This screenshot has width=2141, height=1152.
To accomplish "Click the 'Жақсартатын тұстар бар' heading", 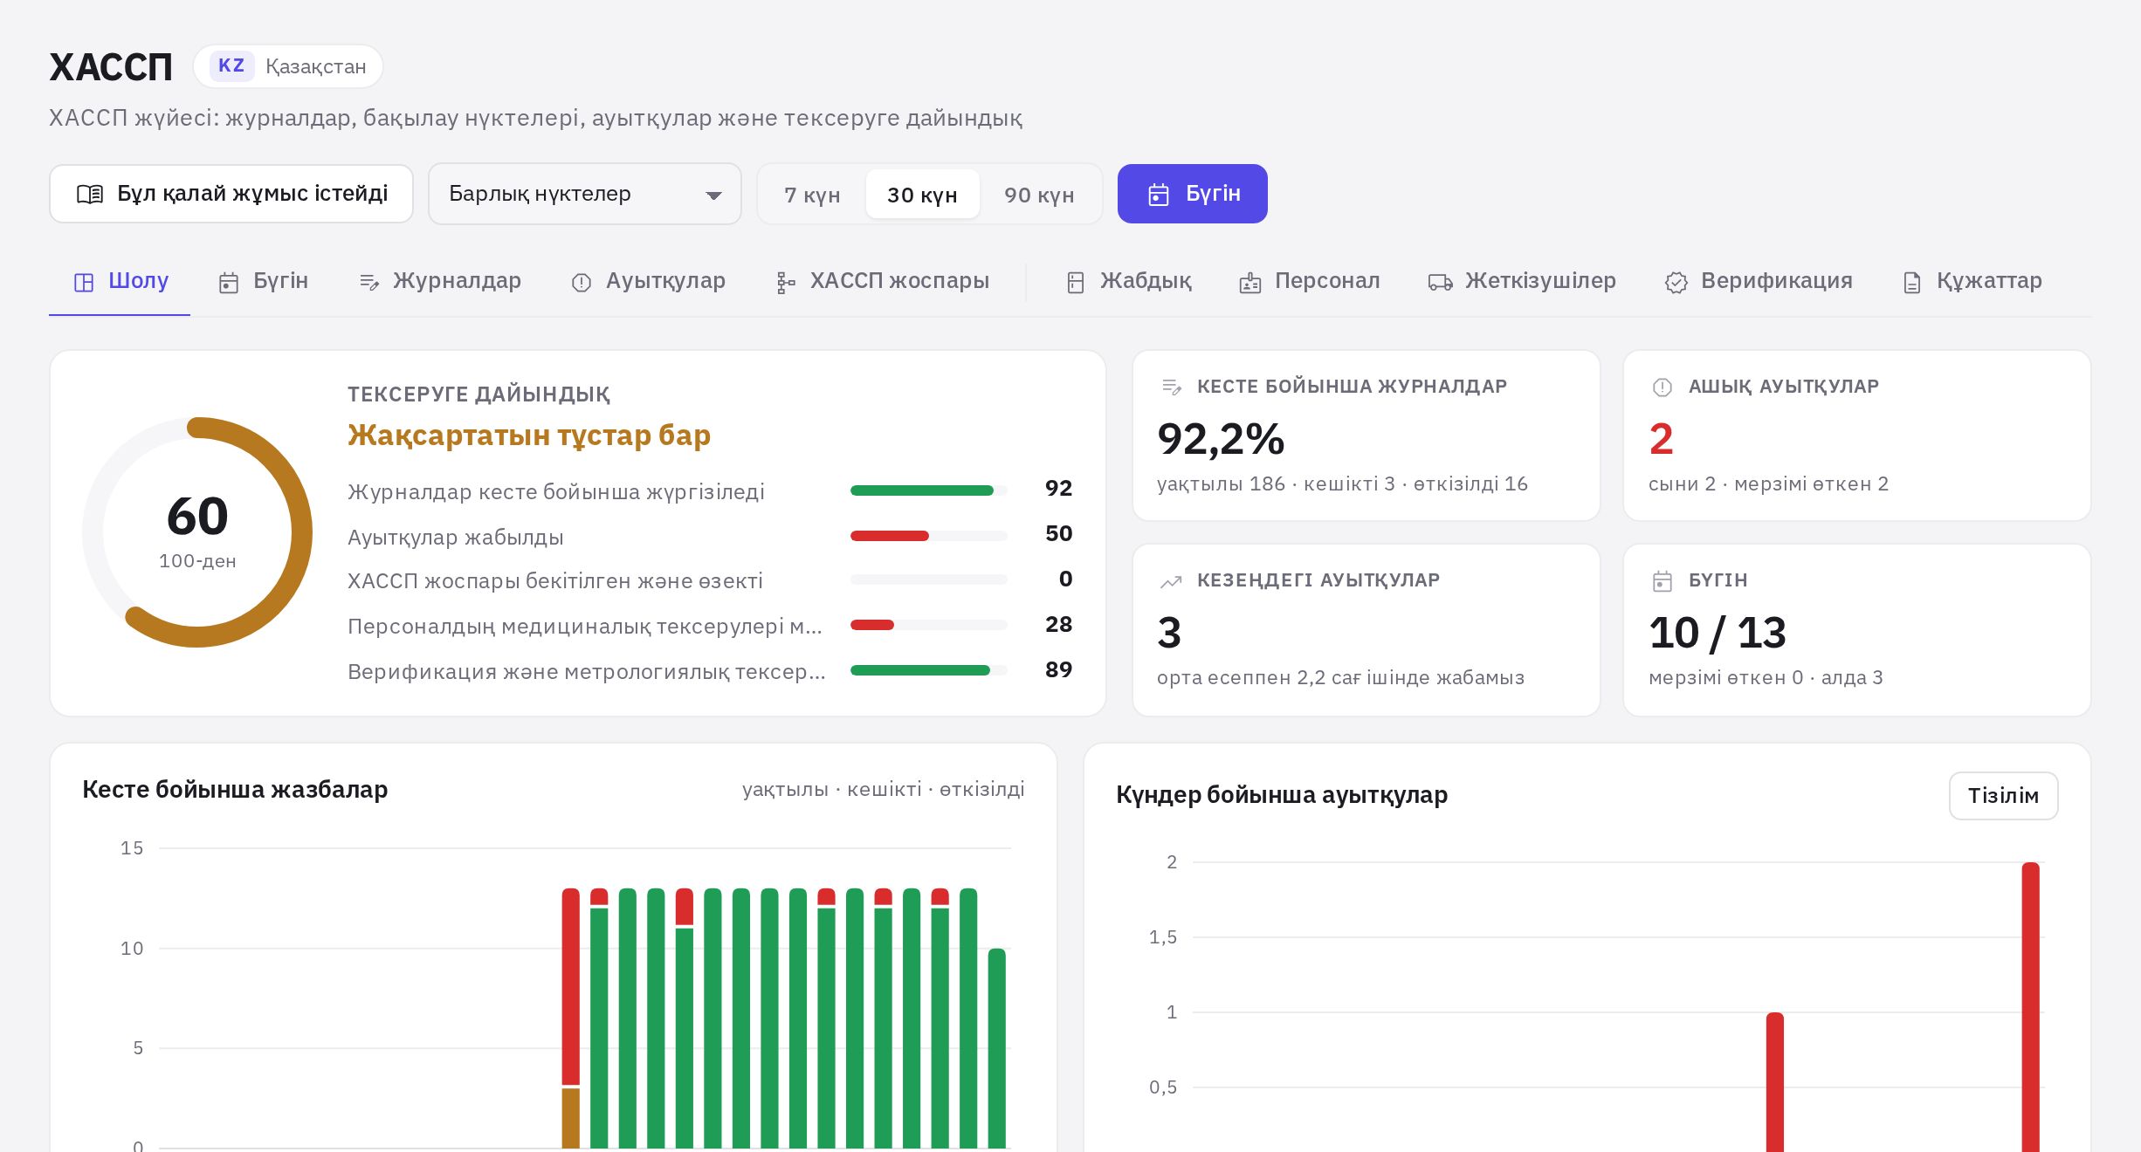I will [x=529, y=435].
